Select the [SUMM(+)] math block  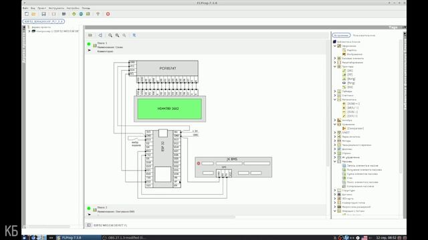point(353,104)
